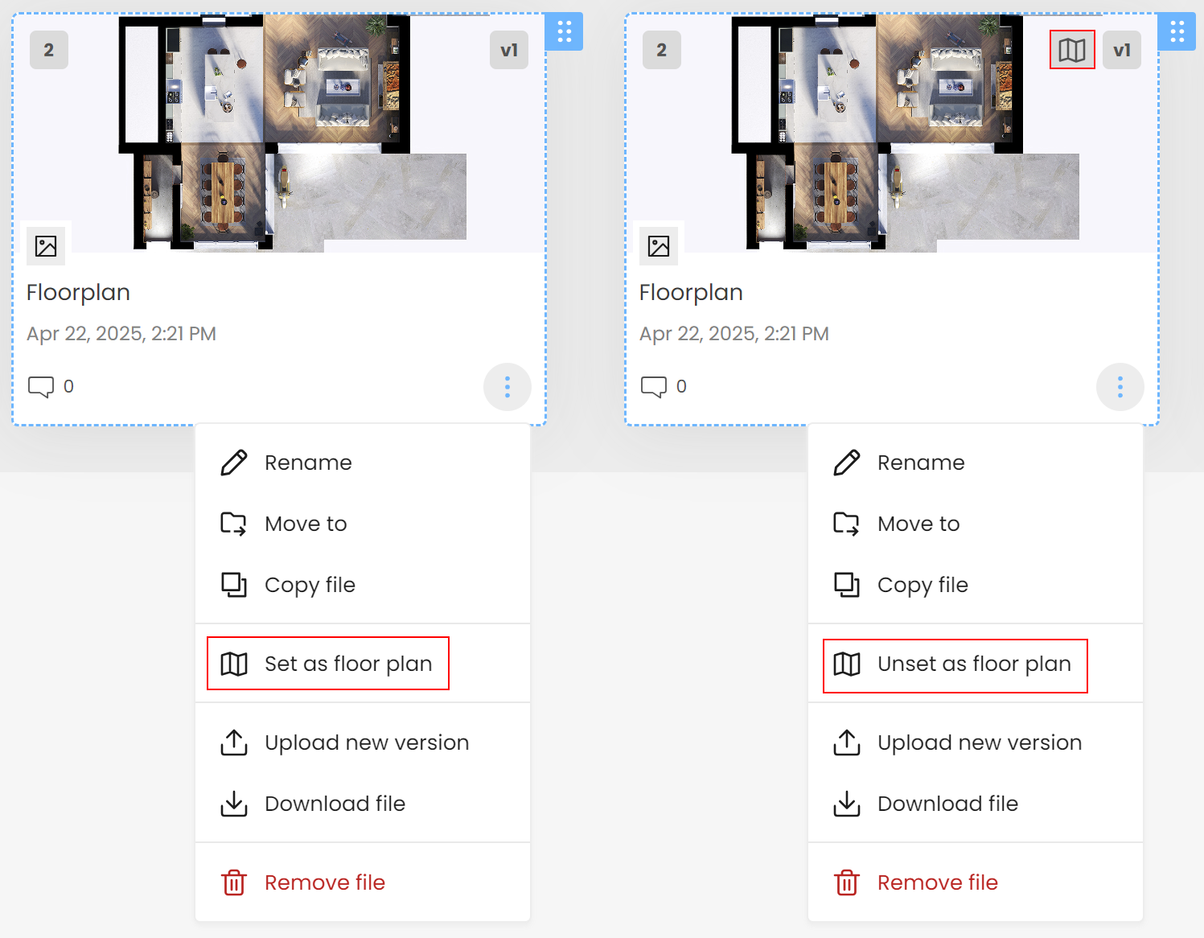Click download arrow icon in left menu
1204x938 pixels.
pos(234,804)
